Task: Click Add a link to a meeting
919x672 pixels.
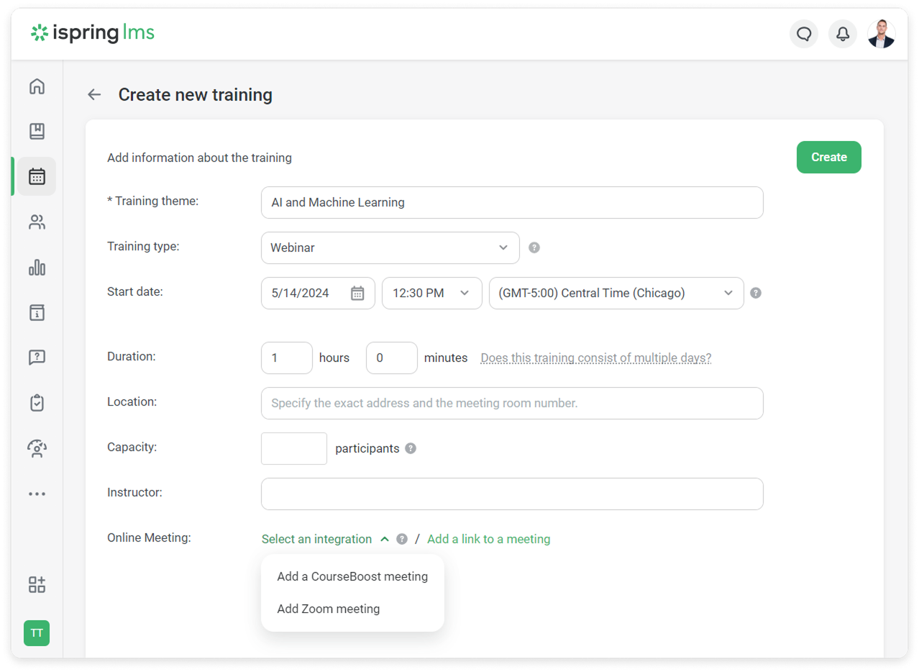Action: pyautogui.click(x=488, y=539)
